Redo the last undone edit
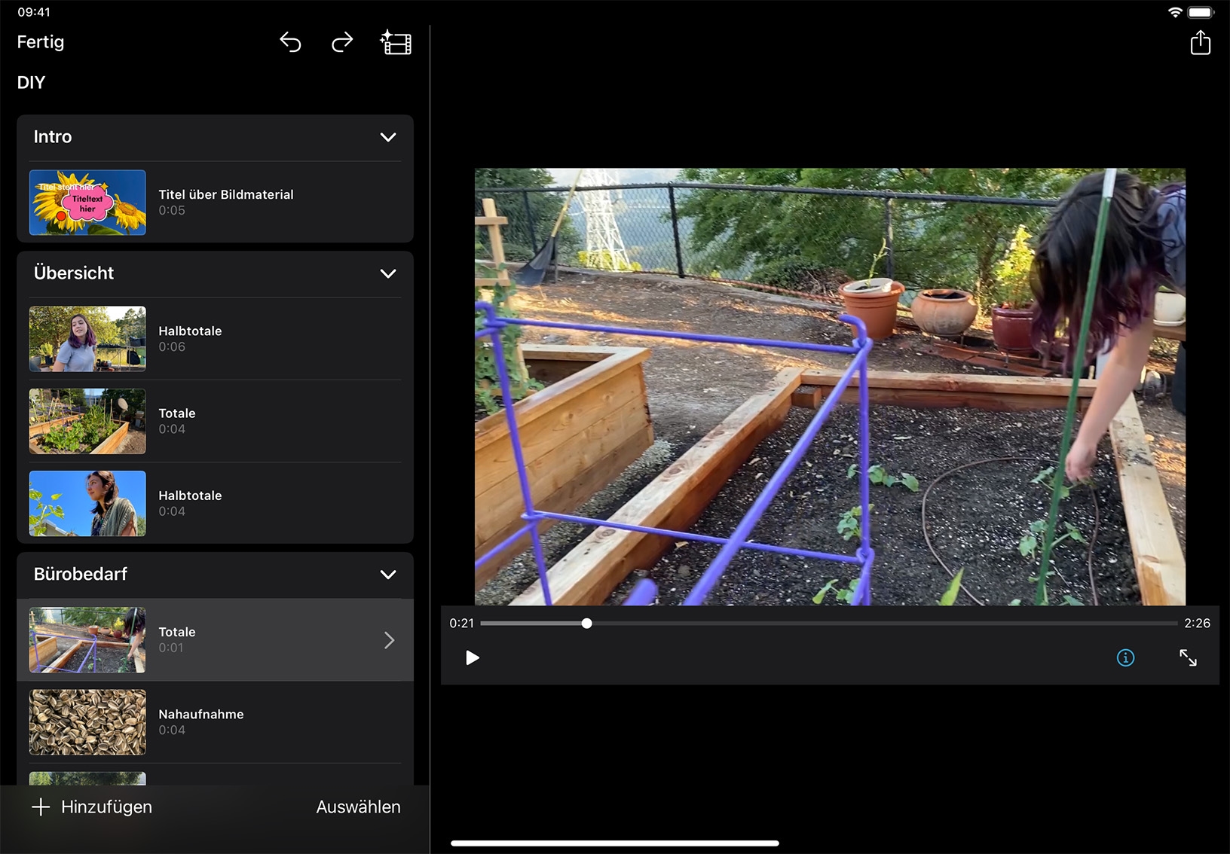Image resolution: width=1230 pixels, height=854 pixels. [342, 43]
